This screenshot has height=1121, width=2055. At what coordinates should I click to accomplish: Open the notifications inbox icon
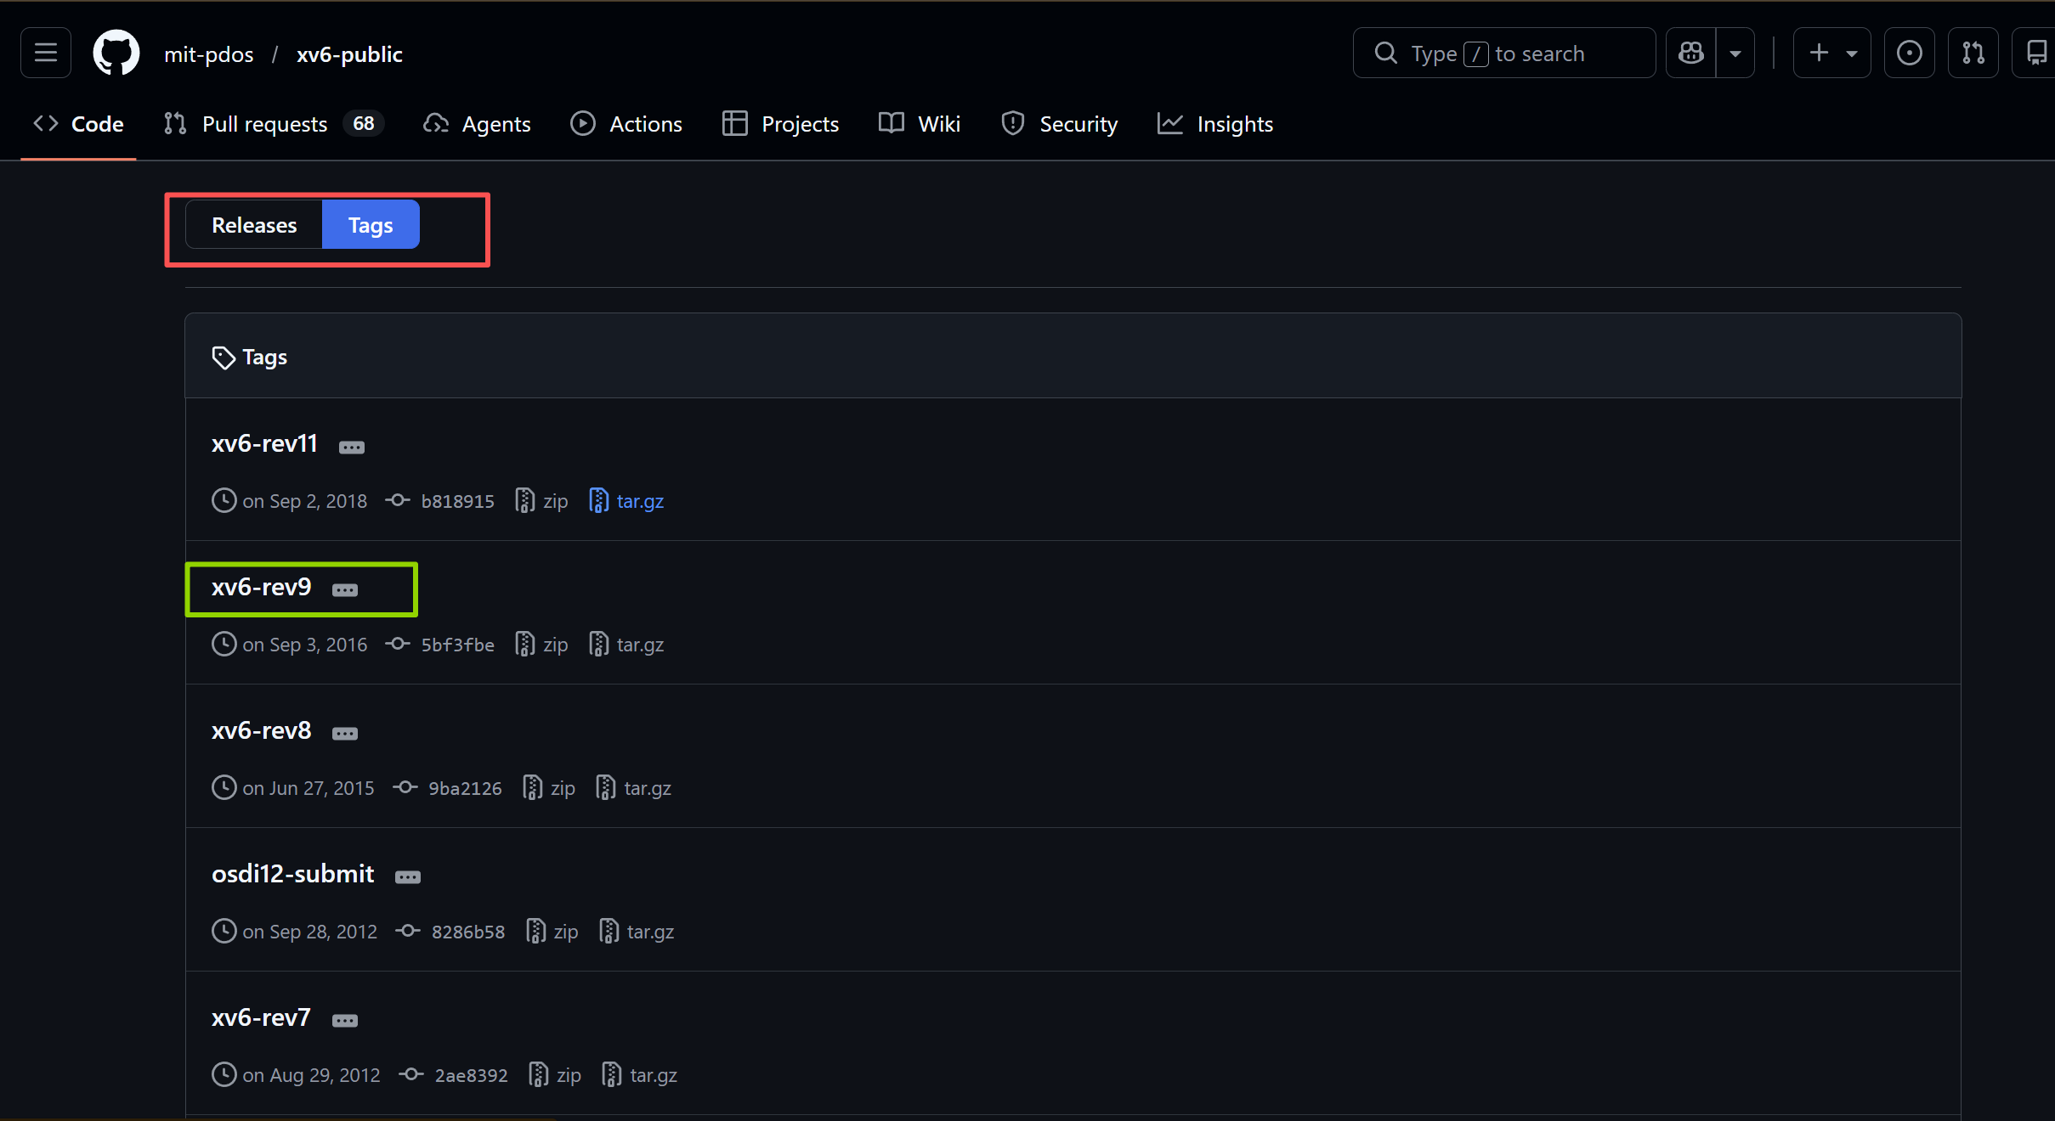pos(2036,54)
